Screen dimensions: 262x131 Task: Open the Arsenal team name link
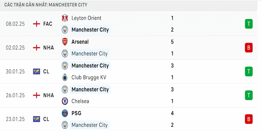[x=80, y=42]
